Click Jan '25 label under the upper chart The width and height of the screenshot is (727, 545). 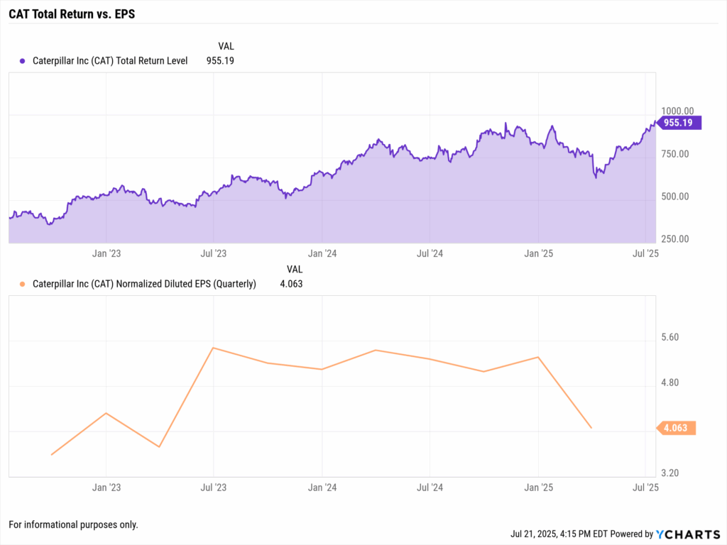tap(538, 253)
